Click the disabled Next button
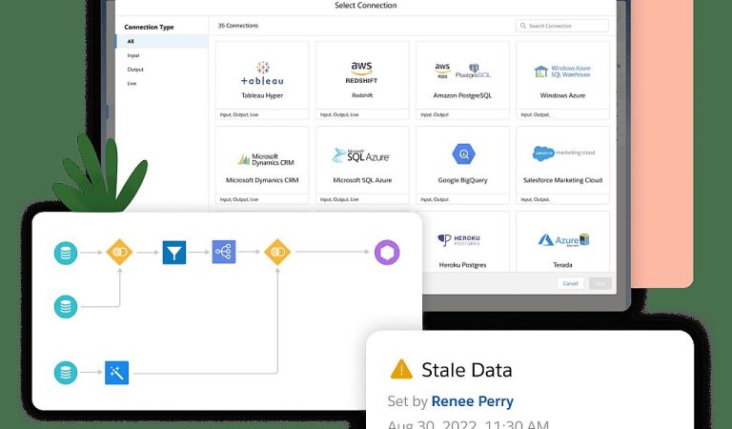The image size is (732, 429). click(x=600, y=283)
